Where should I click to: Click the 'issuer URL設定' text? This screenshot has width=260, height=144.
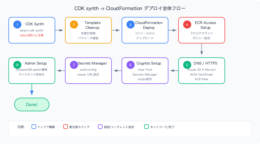[88, 75]
